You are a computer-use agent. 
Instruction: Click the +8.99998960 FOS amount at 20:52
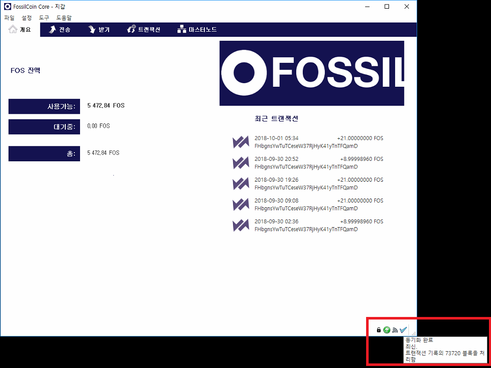(361, 159)
